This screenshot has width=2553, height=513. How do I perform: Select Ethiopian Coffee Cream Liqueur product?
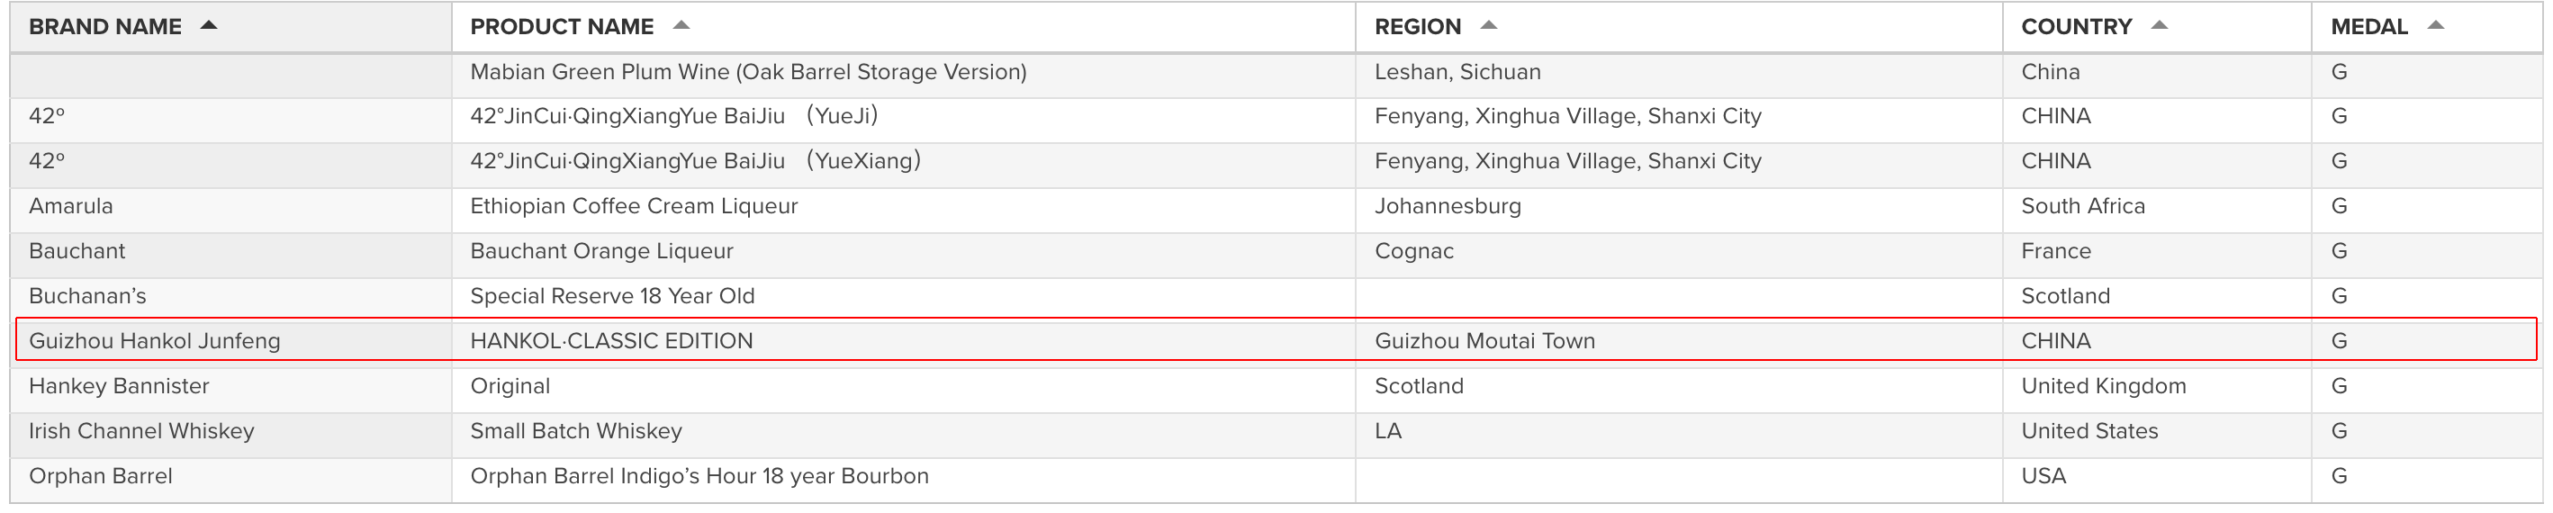click(x=633, y=206)
